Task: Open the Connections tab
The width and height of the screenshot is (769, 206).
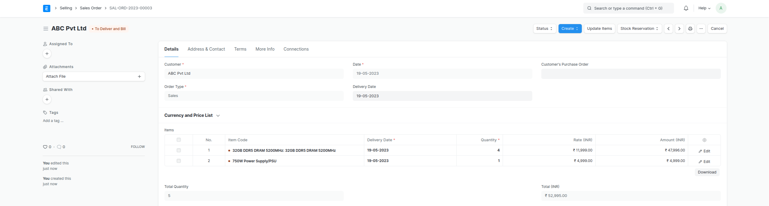Action: coord(296,49)
